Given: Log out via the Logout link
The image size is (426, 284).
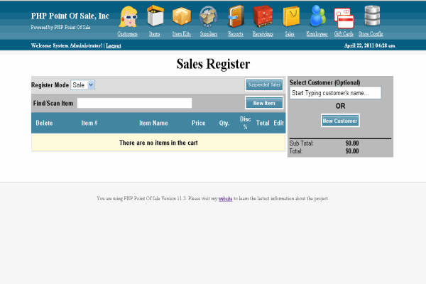Looking at the screenshot, I should (114, 45).
